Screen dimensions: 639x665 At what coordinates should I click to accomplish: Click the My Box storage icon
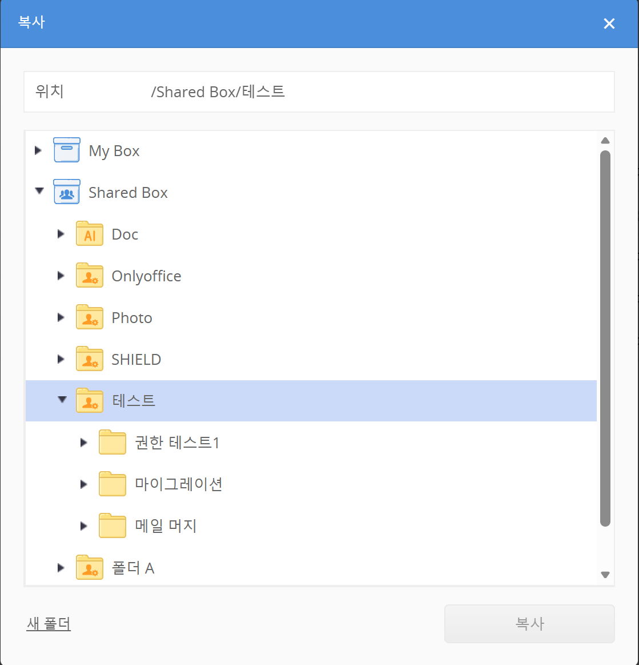click(66, 150)
